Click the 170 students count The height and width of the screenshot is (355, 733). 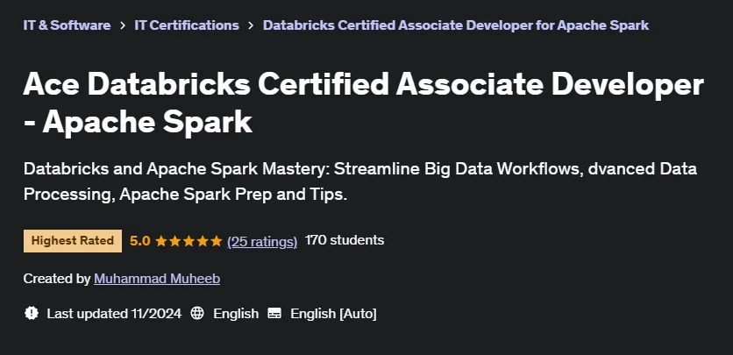[345, 240]
